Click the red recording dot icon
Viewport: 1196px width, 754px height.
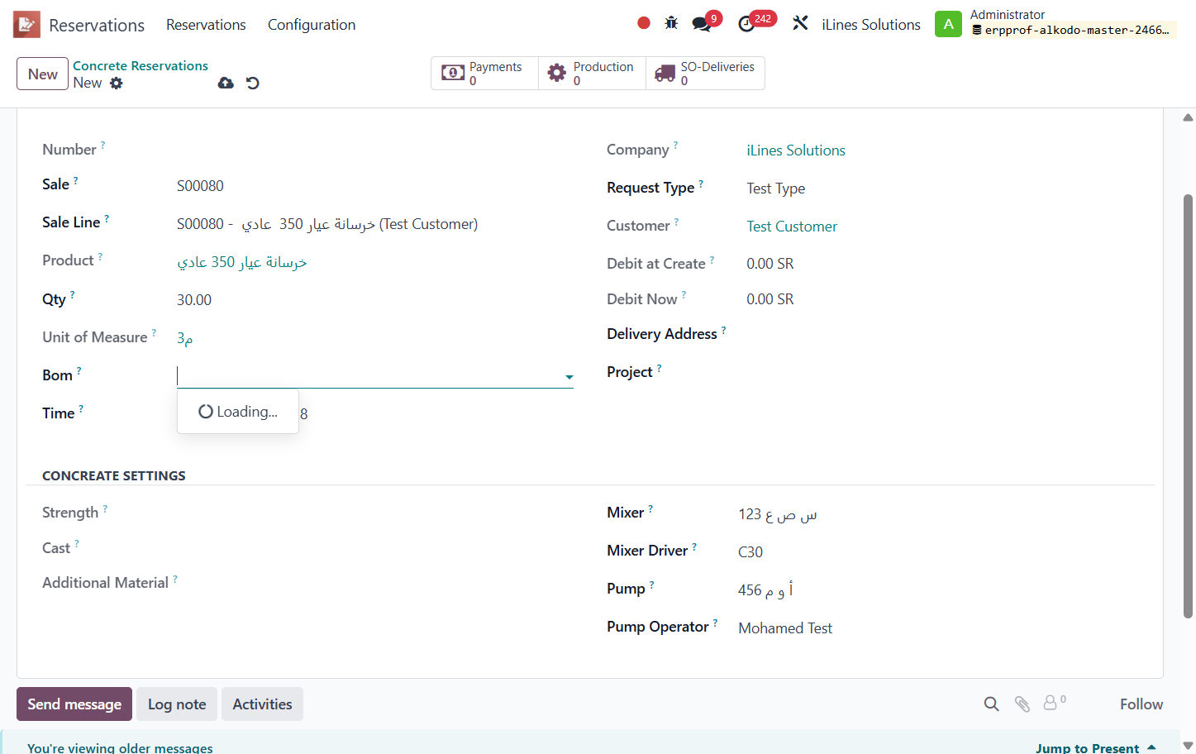pos(644,23)
